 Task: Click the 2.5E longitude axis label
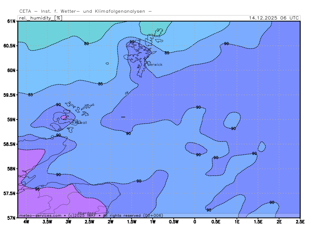pyautogui.click(x=300, y=222)
